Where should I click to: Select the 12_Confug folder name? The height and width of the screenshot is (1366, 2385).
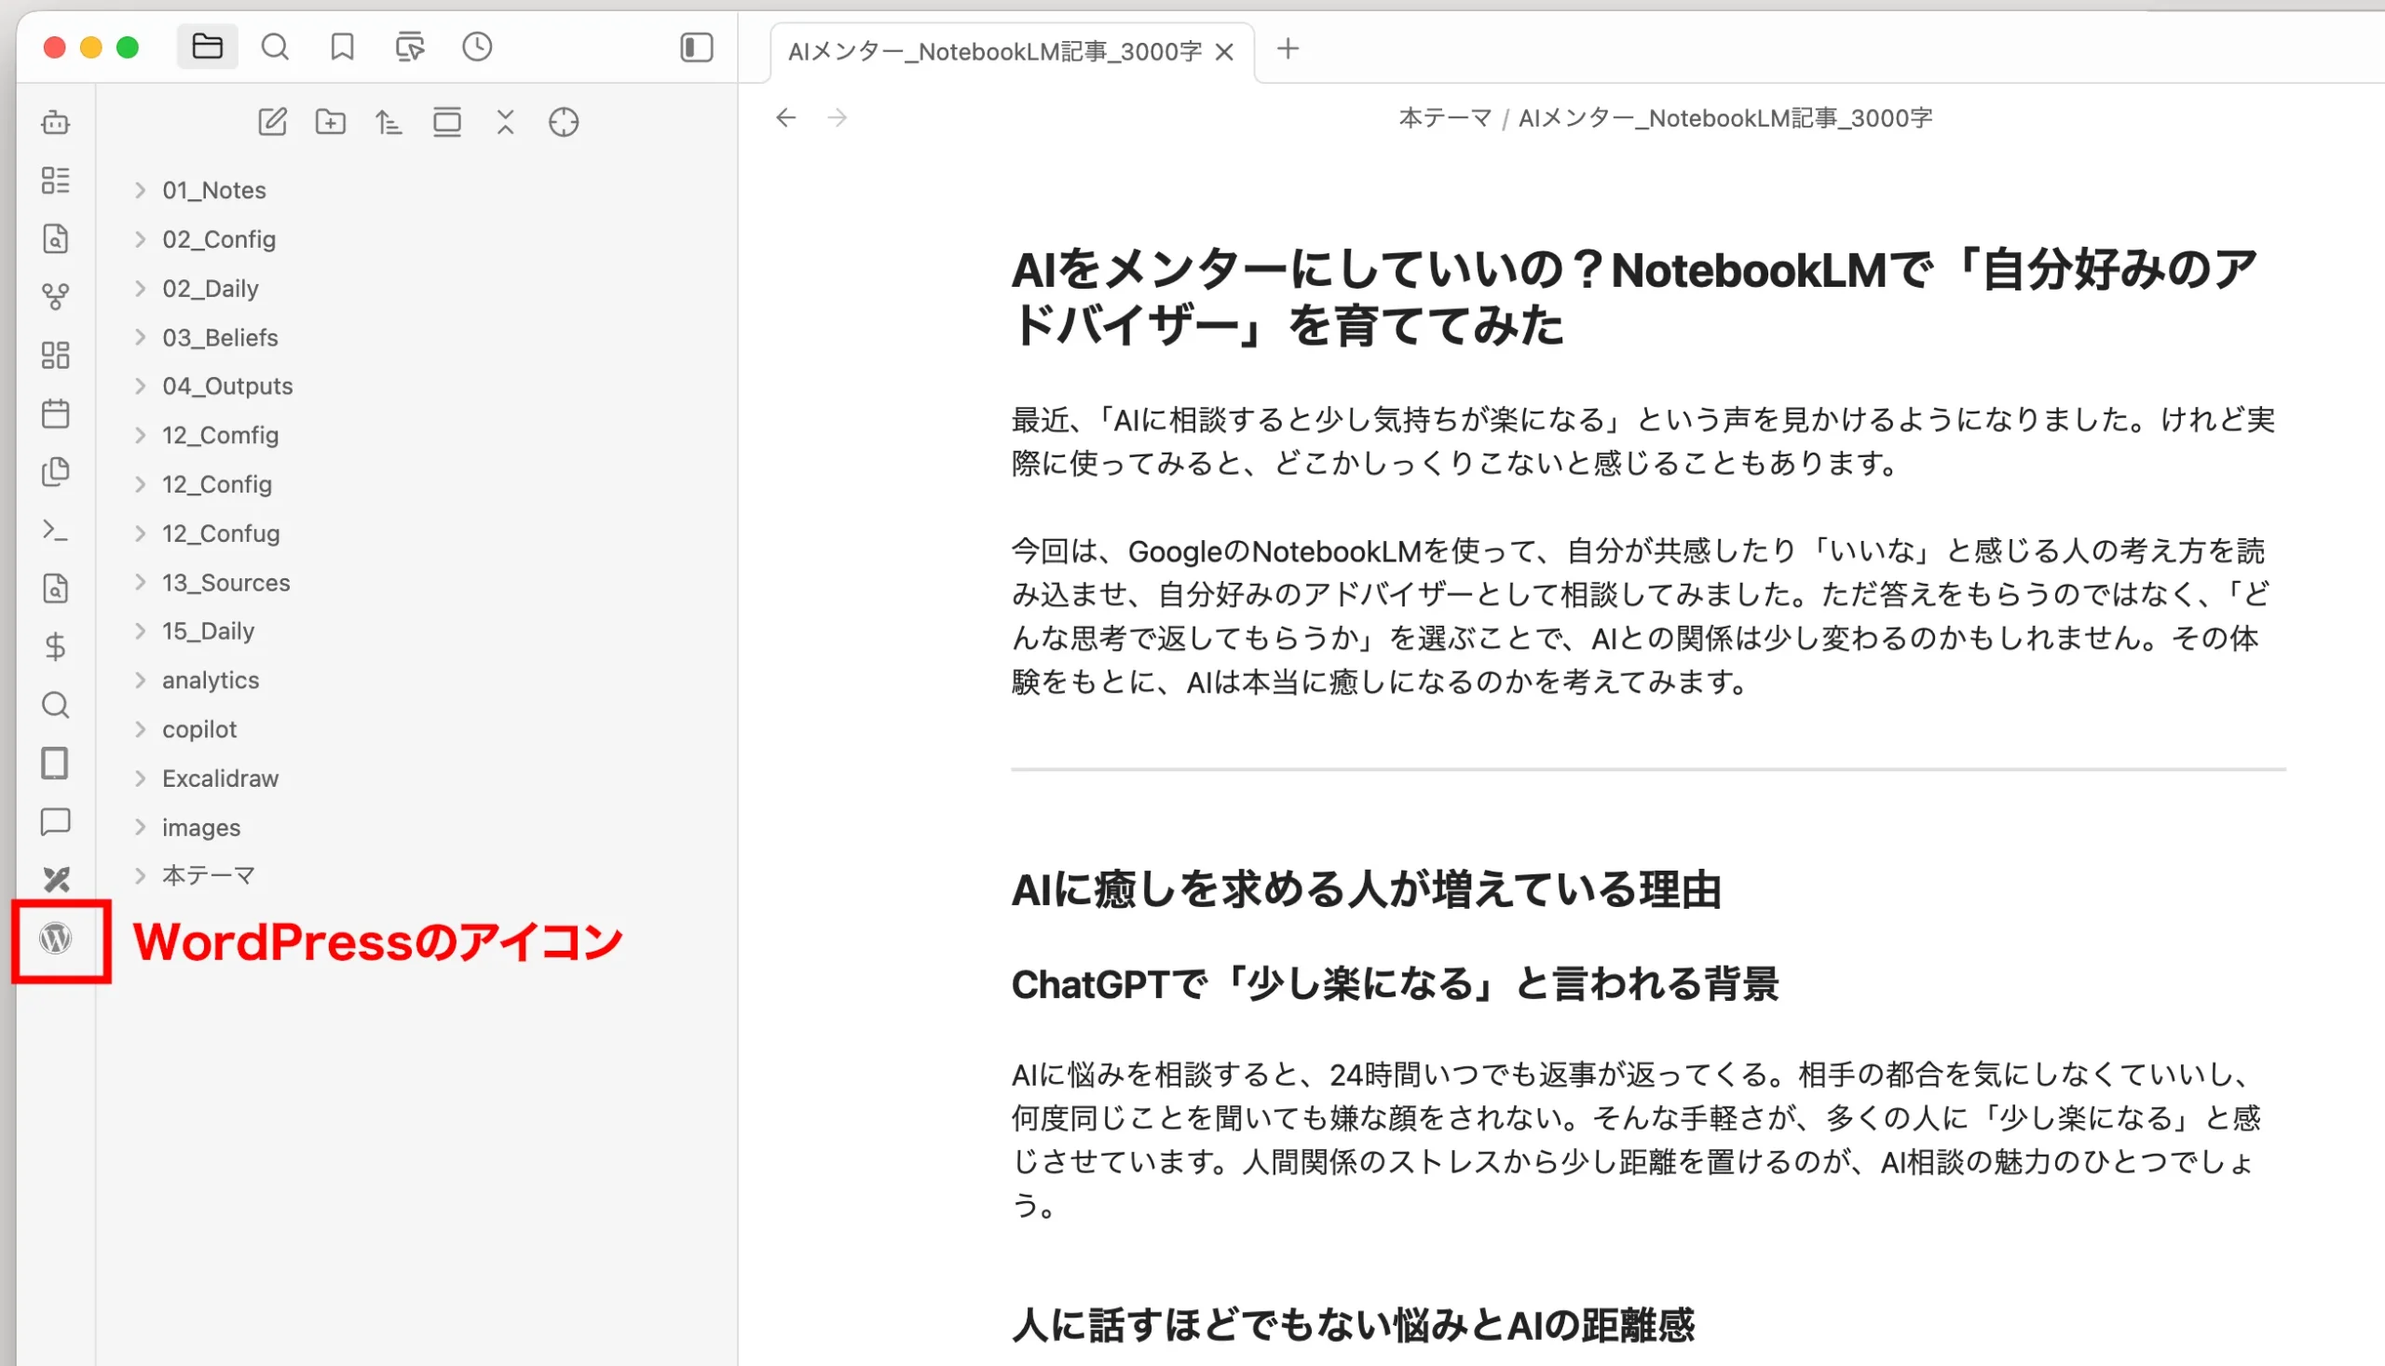[221, 533]
